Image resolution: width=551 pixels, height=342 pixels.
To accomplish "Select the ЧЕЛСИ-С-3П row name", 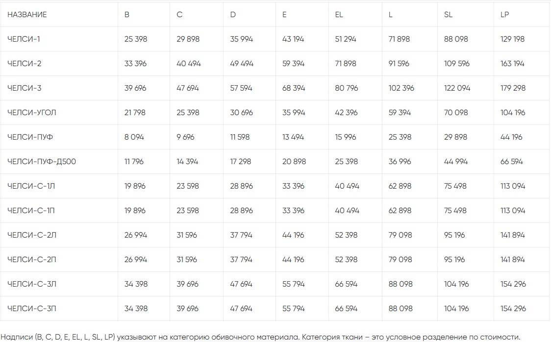I will tap(32, 309).
